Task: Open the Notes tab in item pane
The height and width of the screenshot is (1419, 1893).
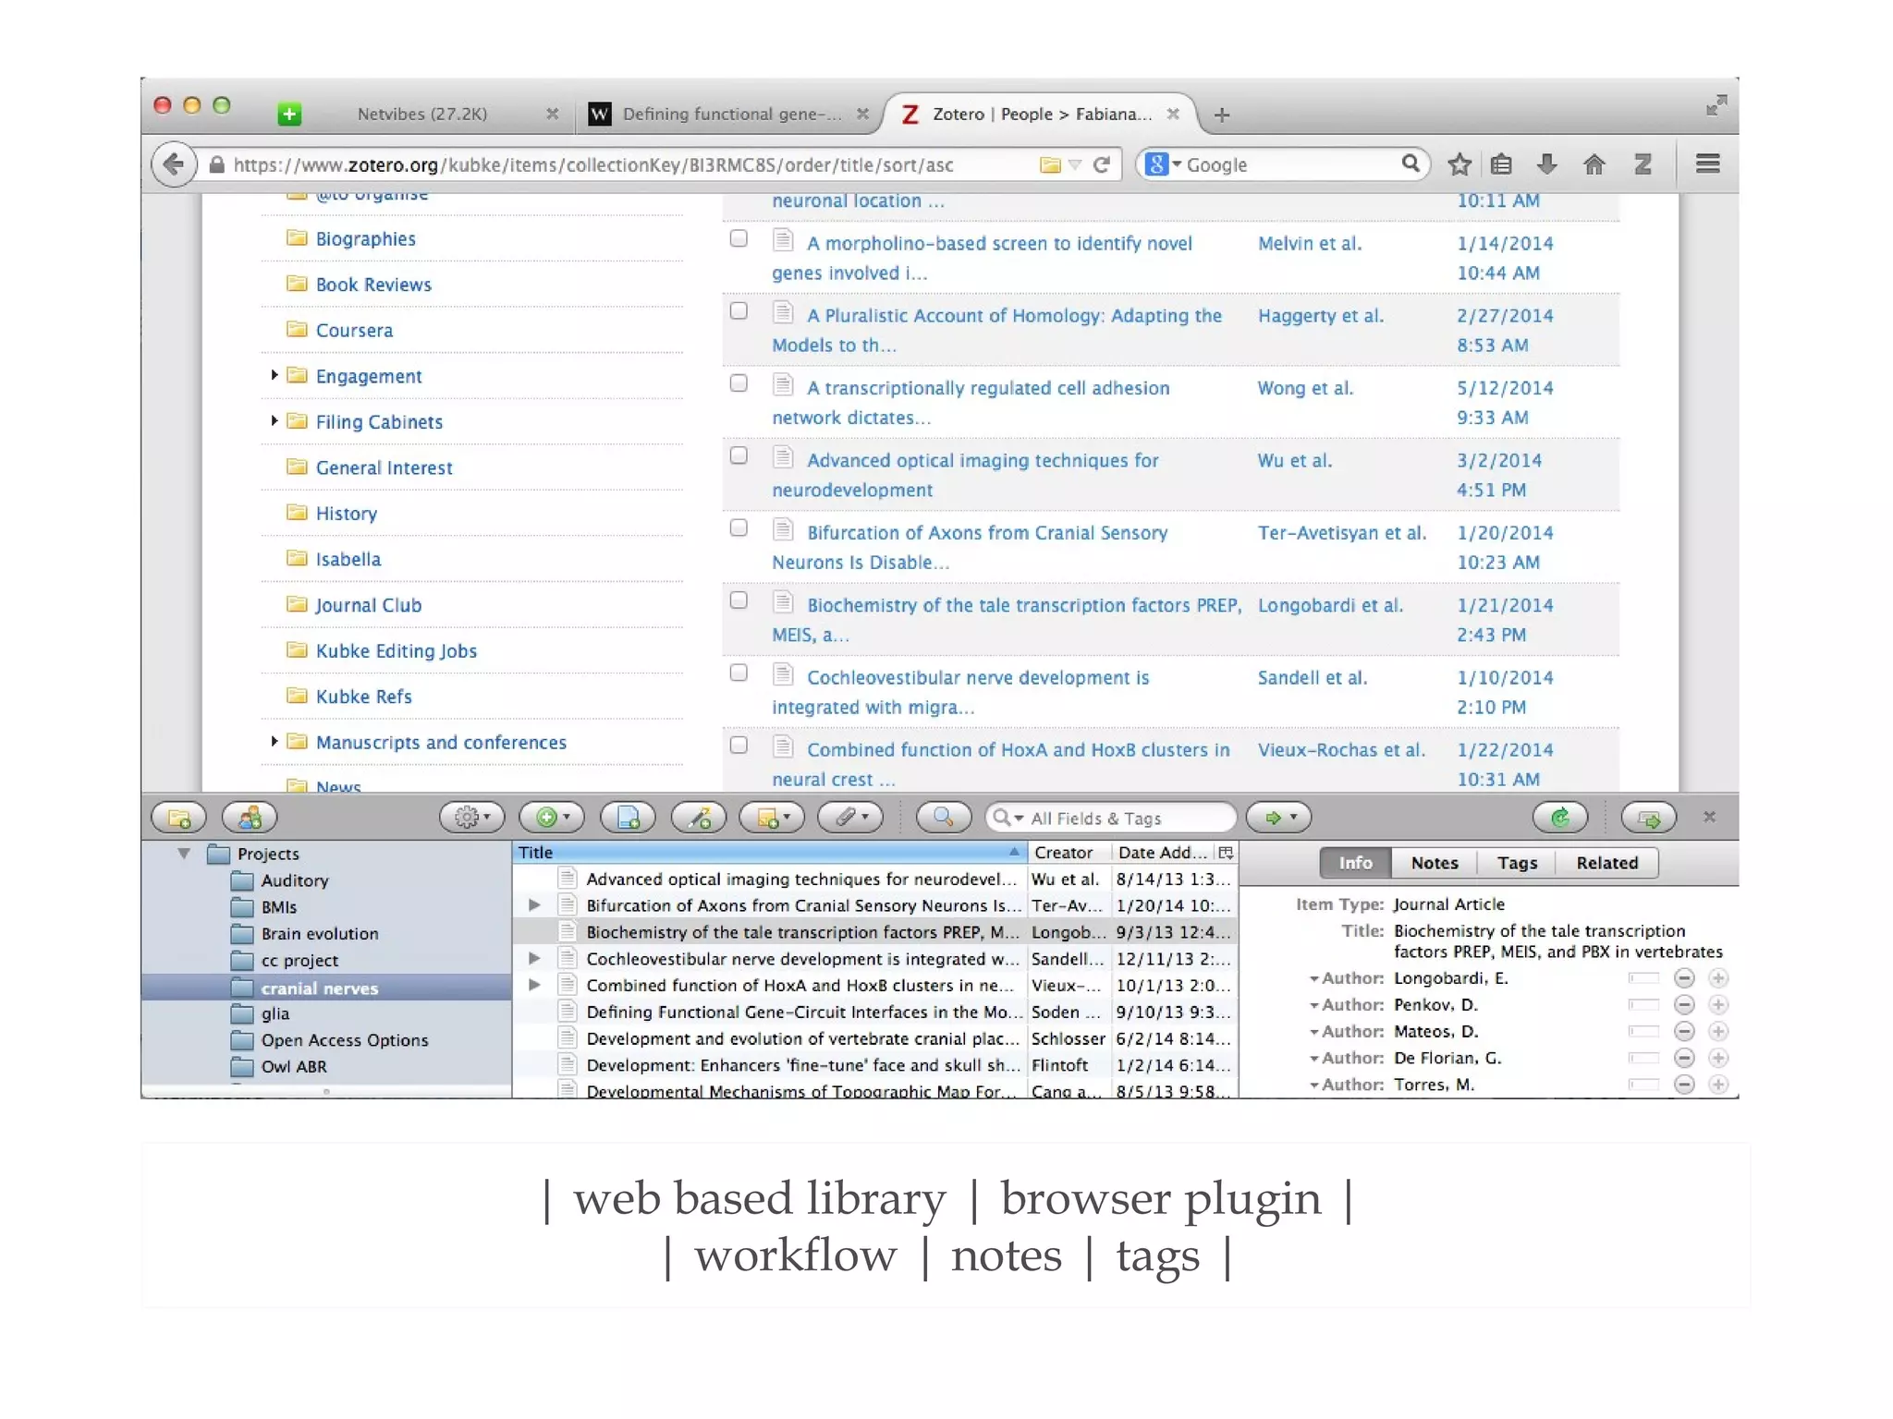Action: (1435, 863)
